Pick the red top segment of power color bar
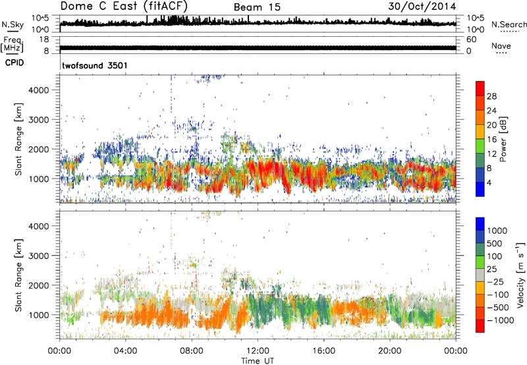This screenshot has width=527, height=365. pyautogui.click(x=480, y=88)
